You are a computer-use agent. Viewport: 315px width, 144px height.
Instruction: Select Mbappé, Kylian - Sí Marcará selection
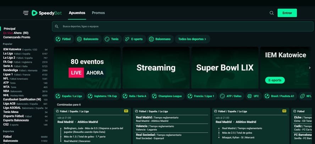[238, 137]
